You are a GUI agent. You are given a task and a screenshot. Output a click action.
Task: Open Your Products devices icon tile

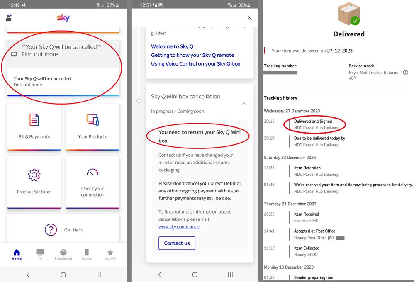[x=93, y=127]
